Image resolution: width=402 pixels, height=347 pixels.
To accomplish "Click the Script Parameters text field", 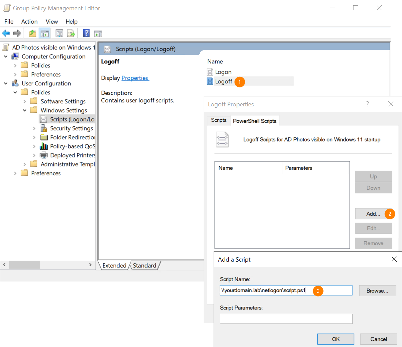I will (x=286, y=319).
